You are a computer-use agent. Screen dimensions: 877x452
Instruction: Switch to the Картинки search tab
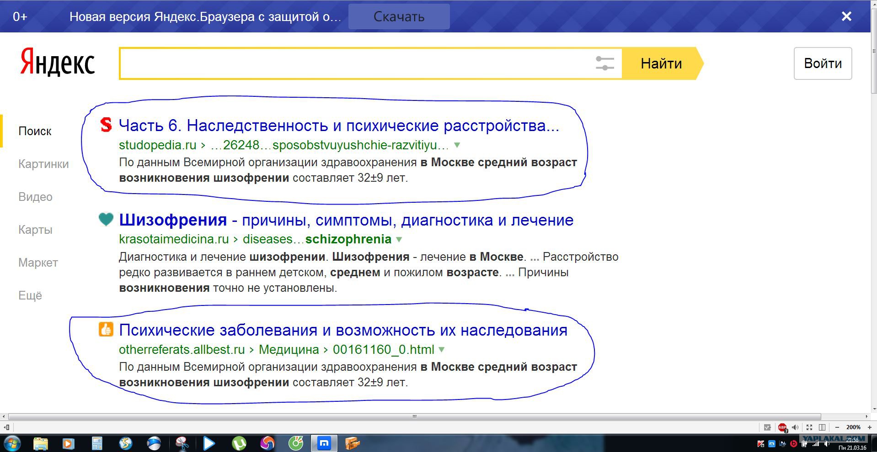coord(43,164)
